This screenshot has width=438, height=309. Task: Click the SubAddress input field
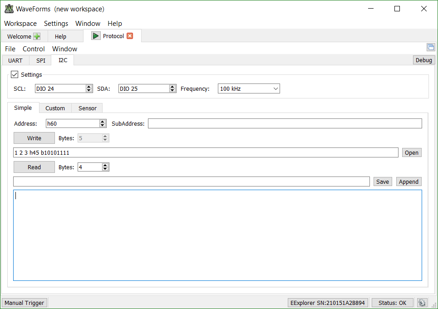click(x=285, y=124)
